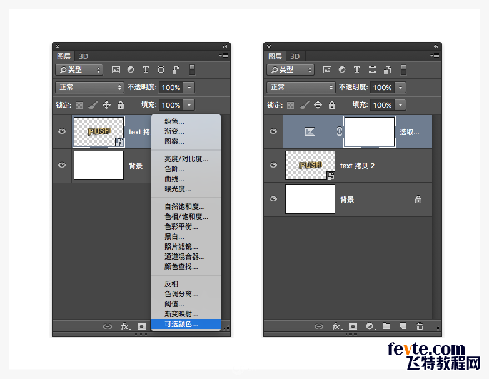Open 类型 filter dropdown in right panel
The height and width of the screenshot is (379, 489).
(290, 70)
